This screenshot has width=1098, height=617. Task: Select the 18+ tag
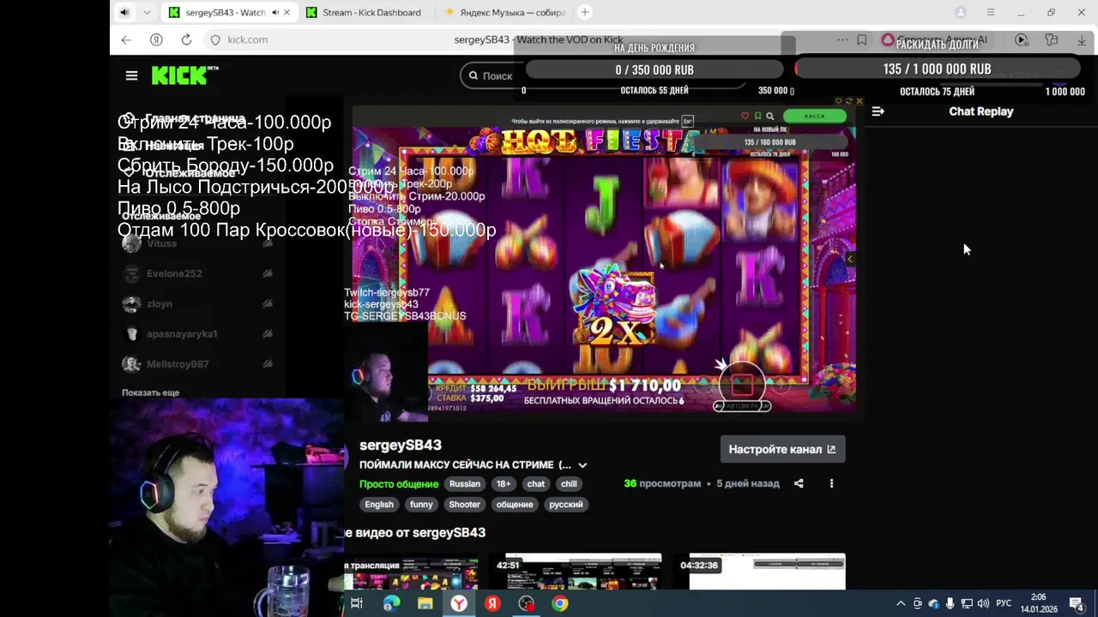[x=504, y=484]
